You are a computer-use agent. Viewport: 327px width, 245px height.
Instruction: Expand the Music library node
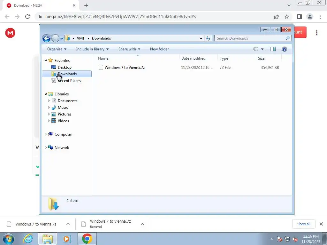coord(49,108)
